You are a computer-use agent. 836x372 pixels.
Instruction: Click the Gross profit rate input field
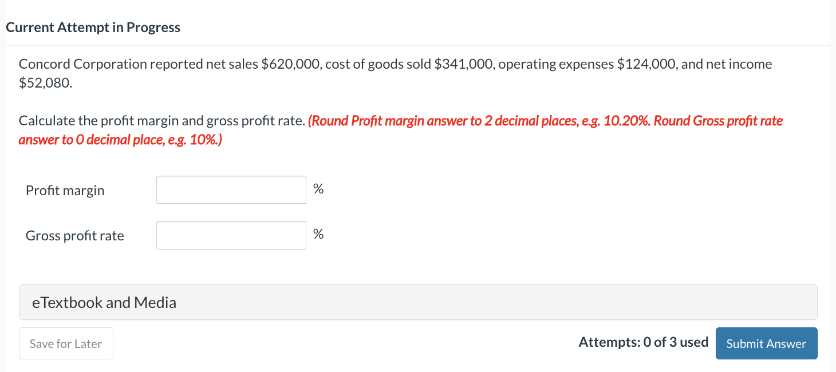[231, 235]
